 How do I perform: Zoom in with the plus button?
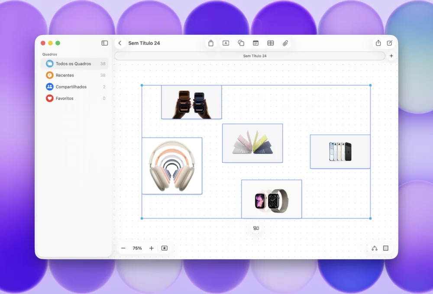(151, 248)
